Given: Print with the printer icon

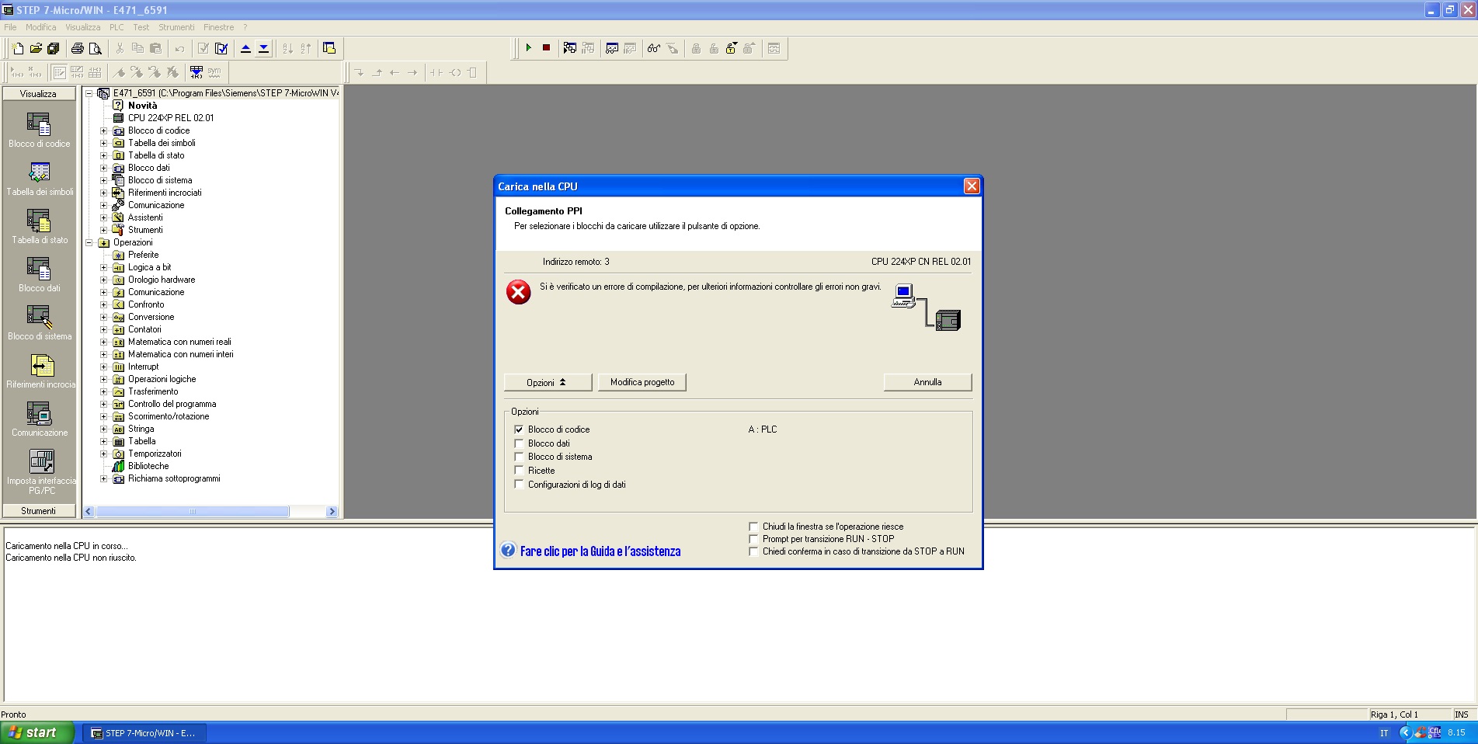Looking at the screenshot, I should point(78,48).
